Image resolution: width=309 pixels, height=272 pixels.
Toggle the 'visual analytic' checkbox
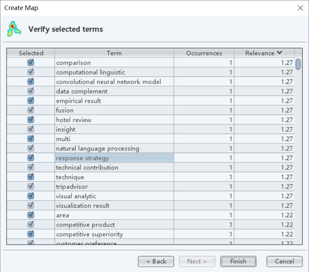[x=31, y=196]
